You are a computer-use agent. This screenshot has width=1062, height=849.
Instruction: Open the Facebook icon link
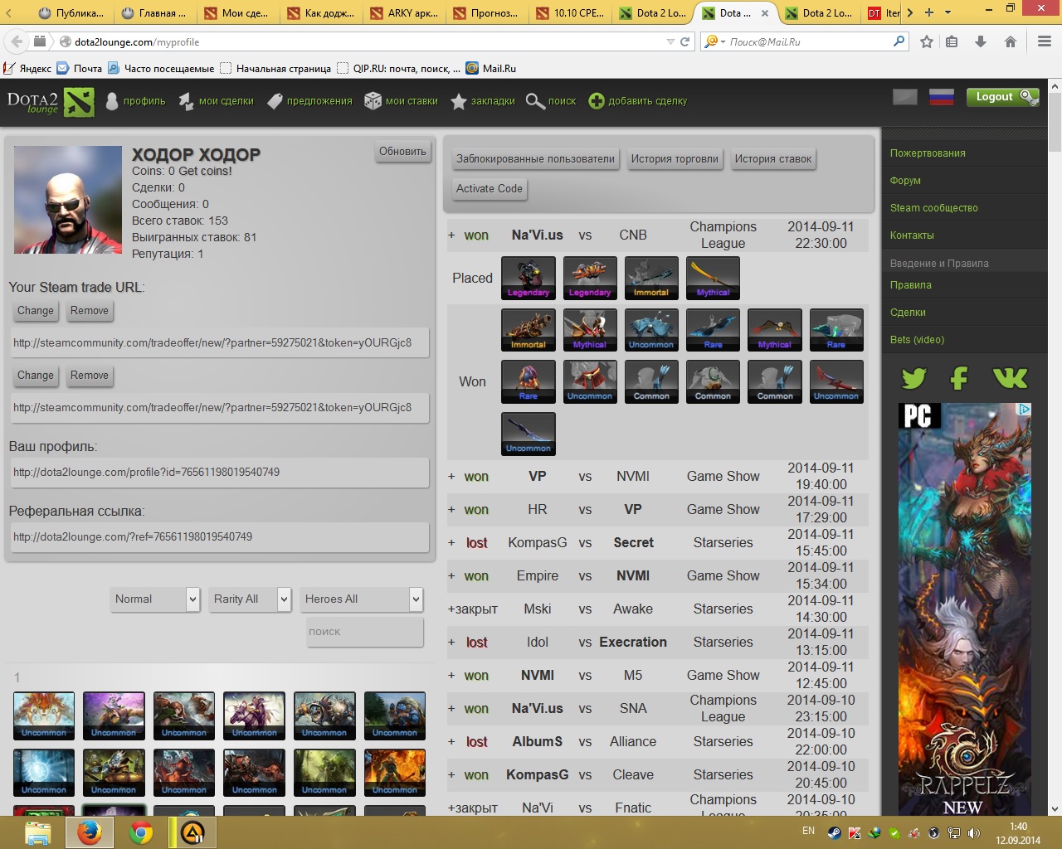point(959,379)
